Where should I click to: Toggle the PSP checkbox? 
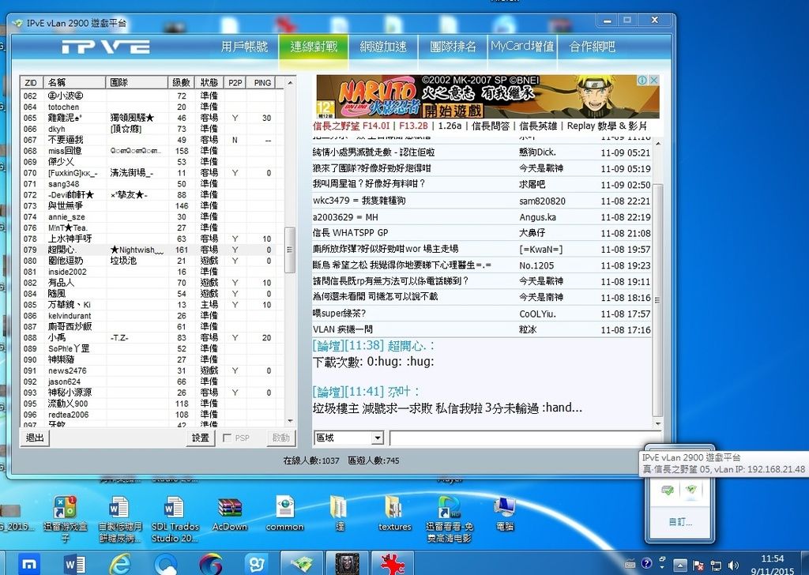pos(228,438)
